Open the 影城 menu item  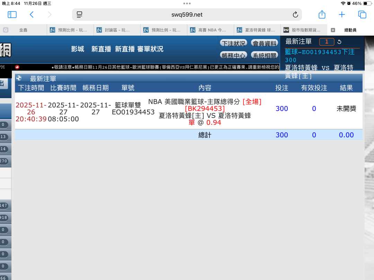point(78,49)
